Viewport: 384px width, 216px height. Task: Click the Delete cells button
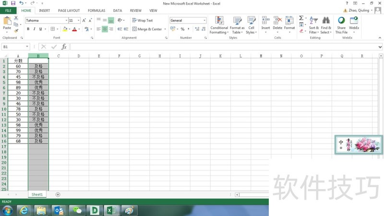point(277,25)
